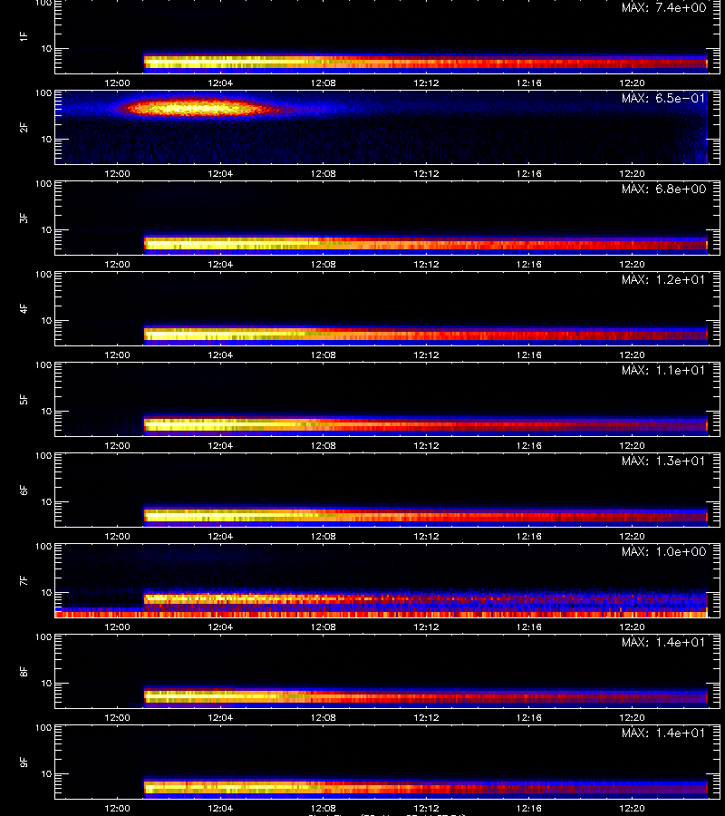Click the 12:20 tick label under panel 3F
The image size is (725, 816).
pos(632,265)
